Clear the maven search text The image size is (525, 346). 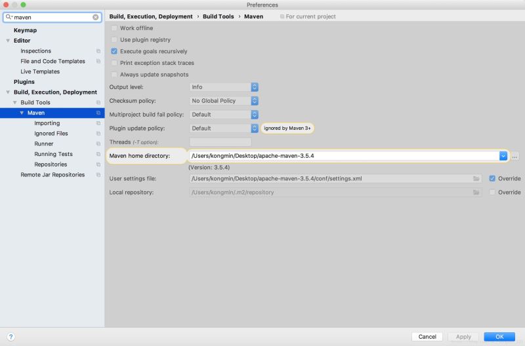point(95,17)
